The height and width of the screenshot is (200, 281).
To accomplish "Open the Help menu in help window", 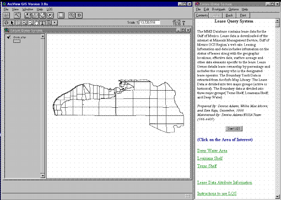I will [245, 9].
